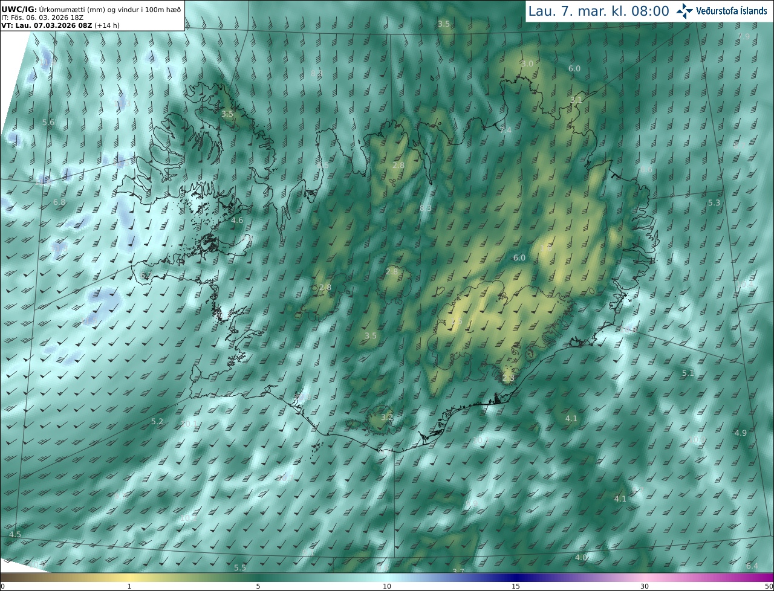Viewport: 774px width, 591px height.
Task: Click the Veðurstofa Íslands logo icon
Action: 685,10
